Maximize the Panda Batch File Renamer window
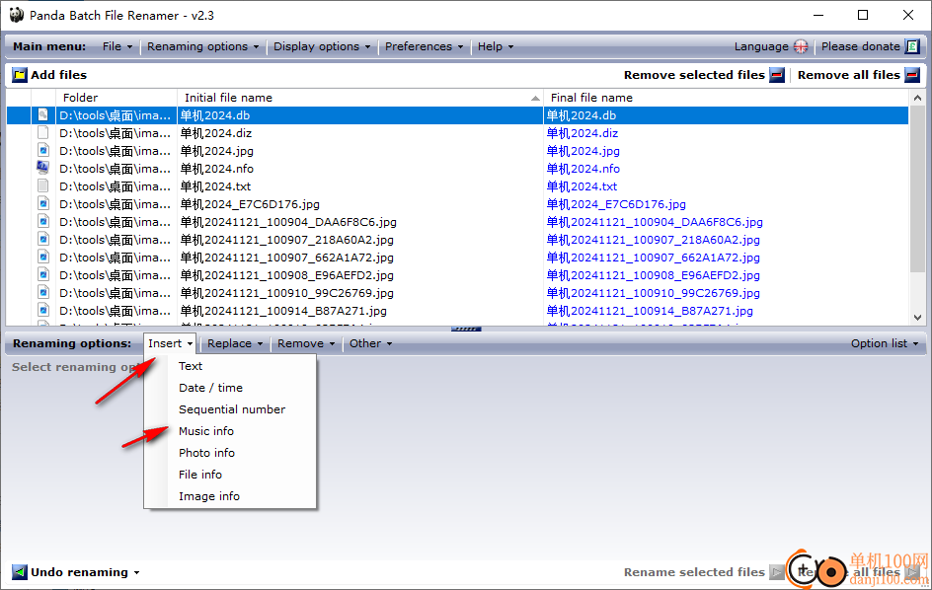The height and width of the screenshot is (590, 932). [863, 15]
